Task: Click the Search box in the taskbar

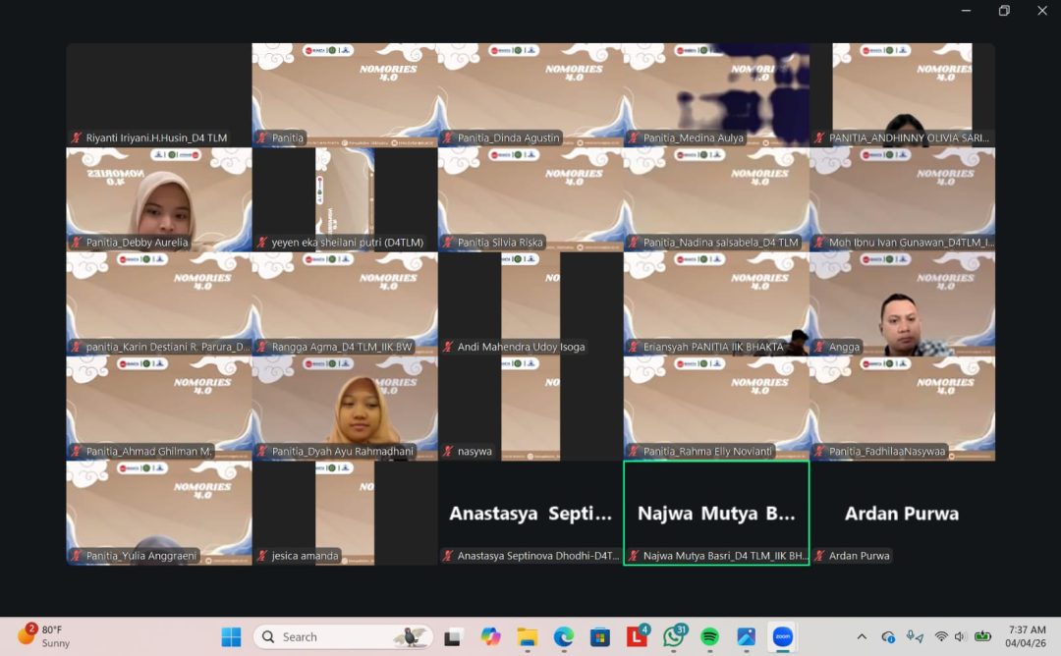Action: point(344,636)
